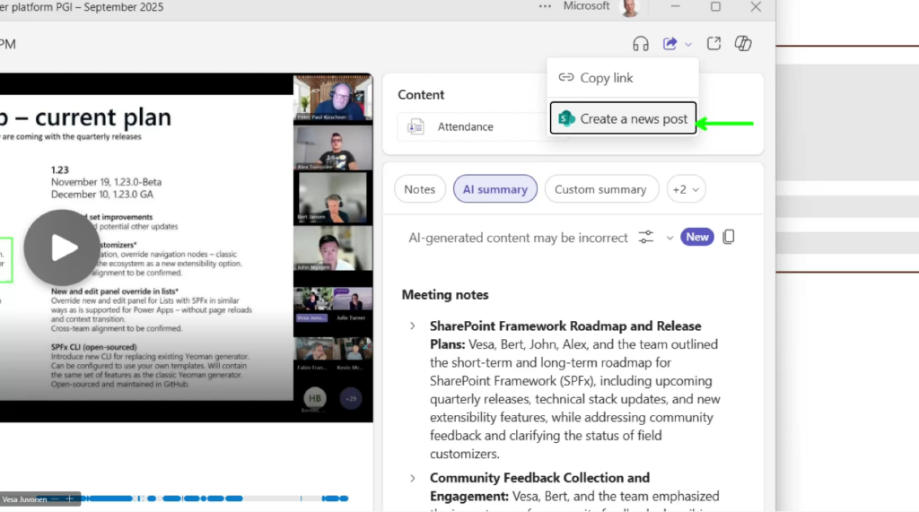This screenshot has height=512, width=919.
Task: Select the AI summary tab
Action: [495, 189]
